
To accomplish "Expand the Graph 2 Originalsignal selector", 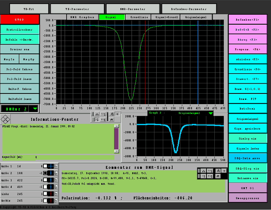I will pos(210,113).
